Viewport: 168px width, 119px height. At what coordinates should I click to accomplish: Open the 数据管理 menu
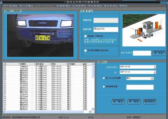point(63,6)
